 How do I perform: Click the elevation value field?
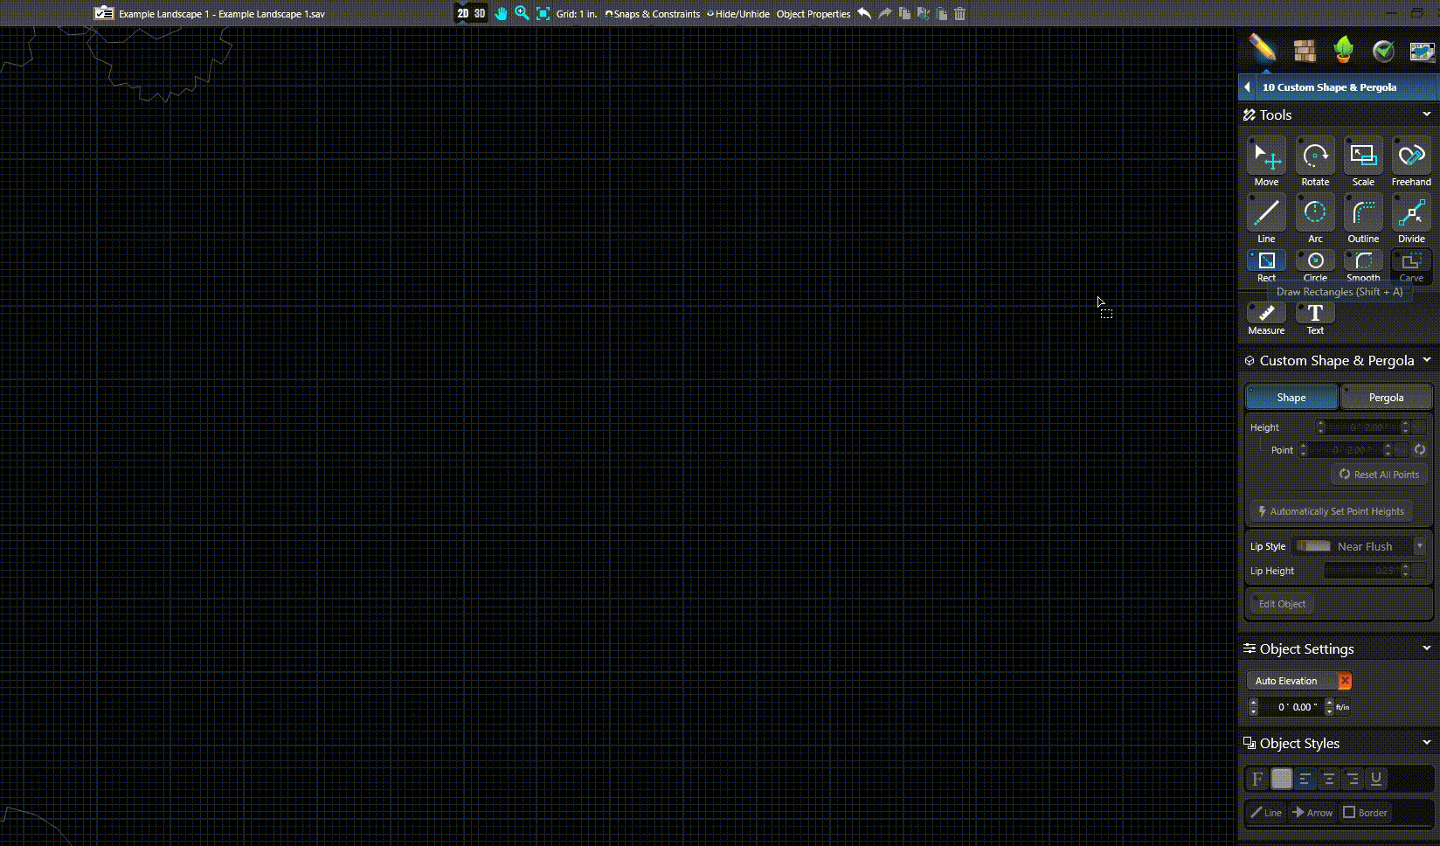click(1291, 707)
